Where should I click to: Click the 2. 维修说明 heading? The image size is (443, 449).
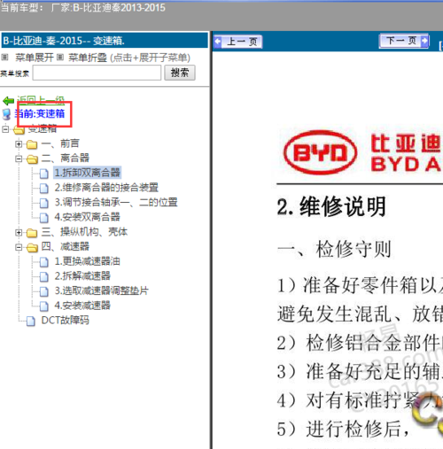(x=331, y=206)
